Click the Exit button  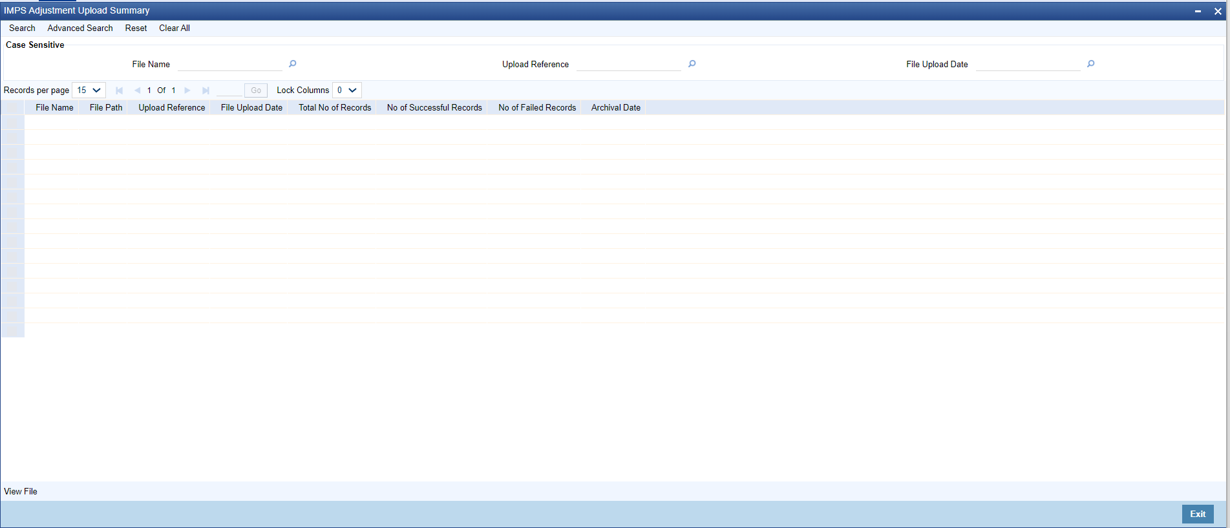(1198, 514)
